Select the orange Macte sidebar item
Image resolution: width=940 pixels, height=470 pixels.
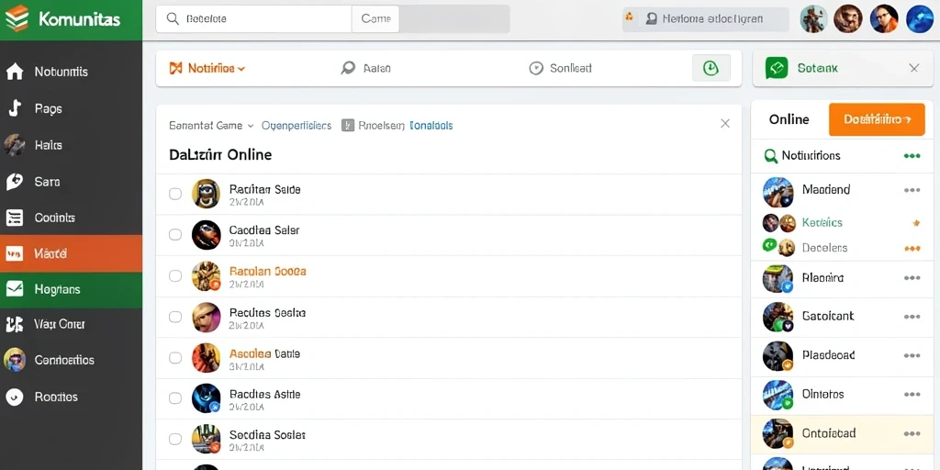tap(71, 253)
